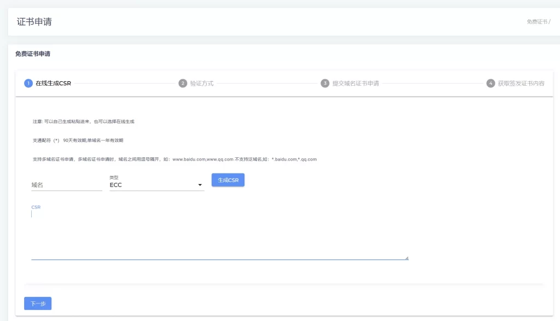
Task: Click the multi-domain note with www.baidu.com example
Action: (x=174, y=159)
